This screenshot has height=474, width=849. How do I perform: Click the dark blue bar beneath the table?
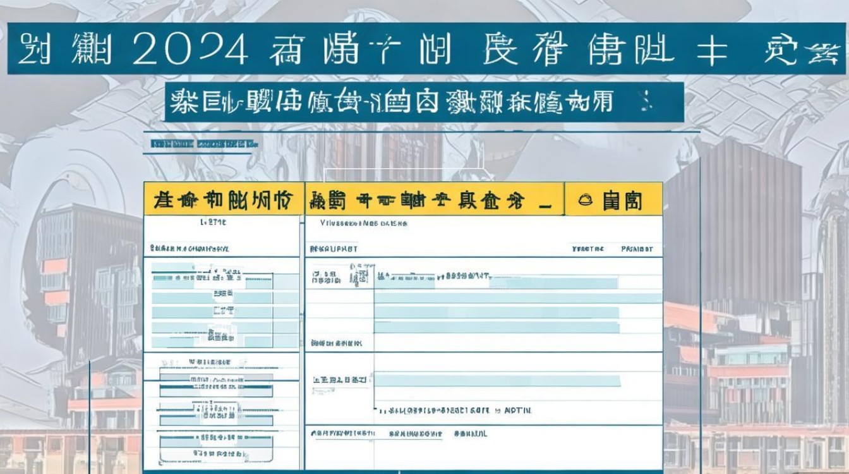403,471
